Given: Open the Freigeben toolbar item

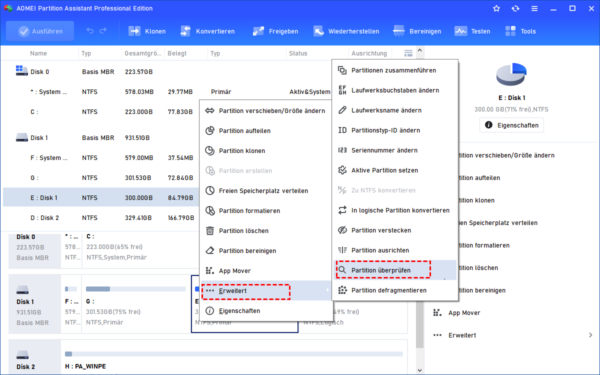Looking at the screenshot, I should tap(275, 31).
